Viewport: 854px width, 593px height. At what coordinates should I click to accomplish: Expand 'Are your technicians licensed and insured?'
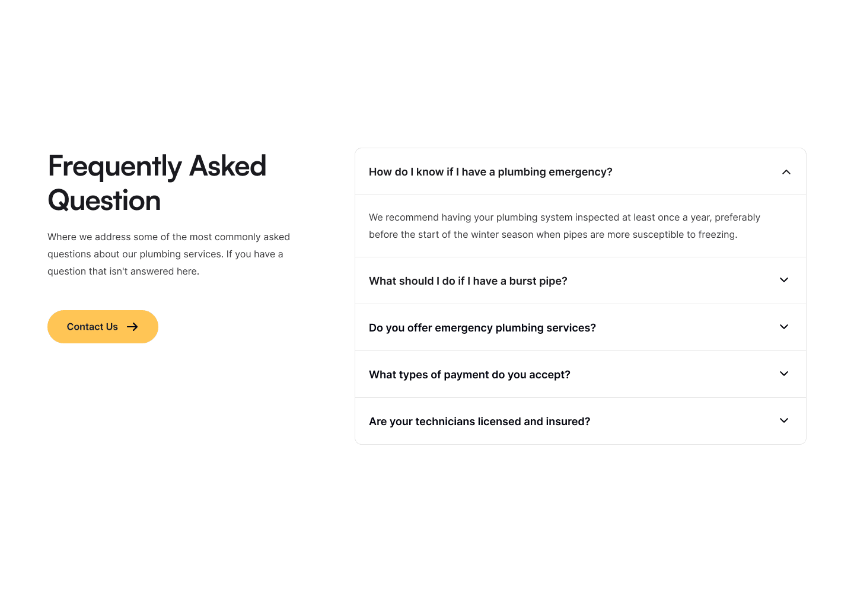coord(479,422)
